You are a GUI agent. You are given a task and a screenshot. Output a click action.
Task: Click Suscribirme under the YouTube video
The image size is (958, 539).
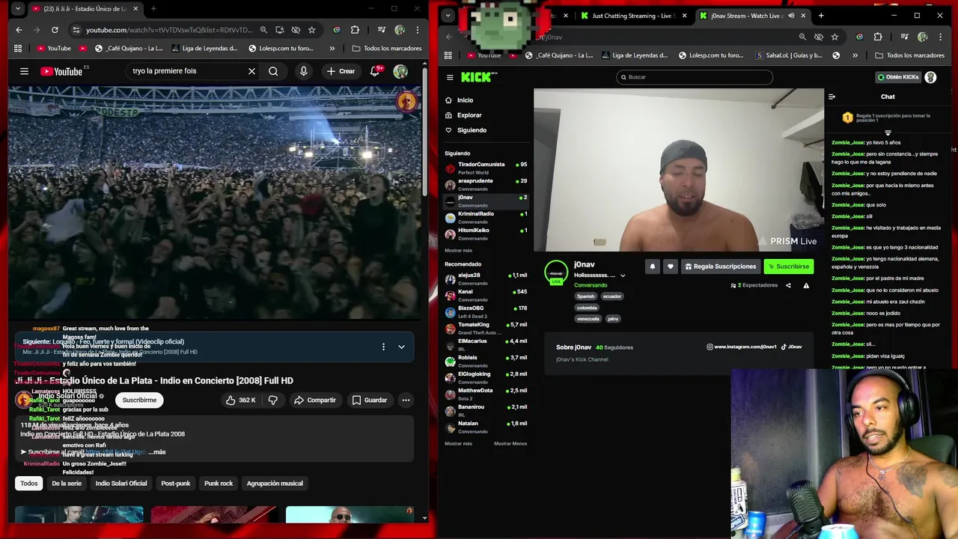139,400
